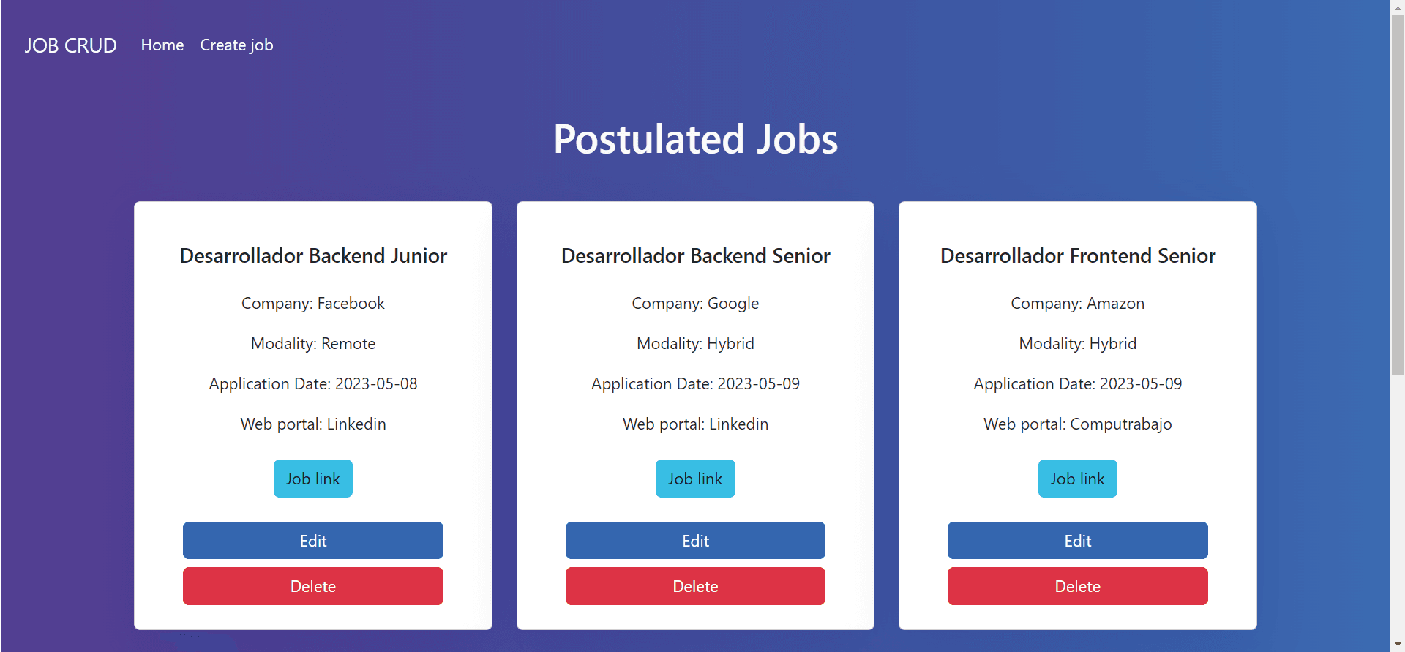The width and height of the screenshot is (1405, 652).
Task: Delete the Desarrollador Backend Senior job
Action: tap(695, 586)
